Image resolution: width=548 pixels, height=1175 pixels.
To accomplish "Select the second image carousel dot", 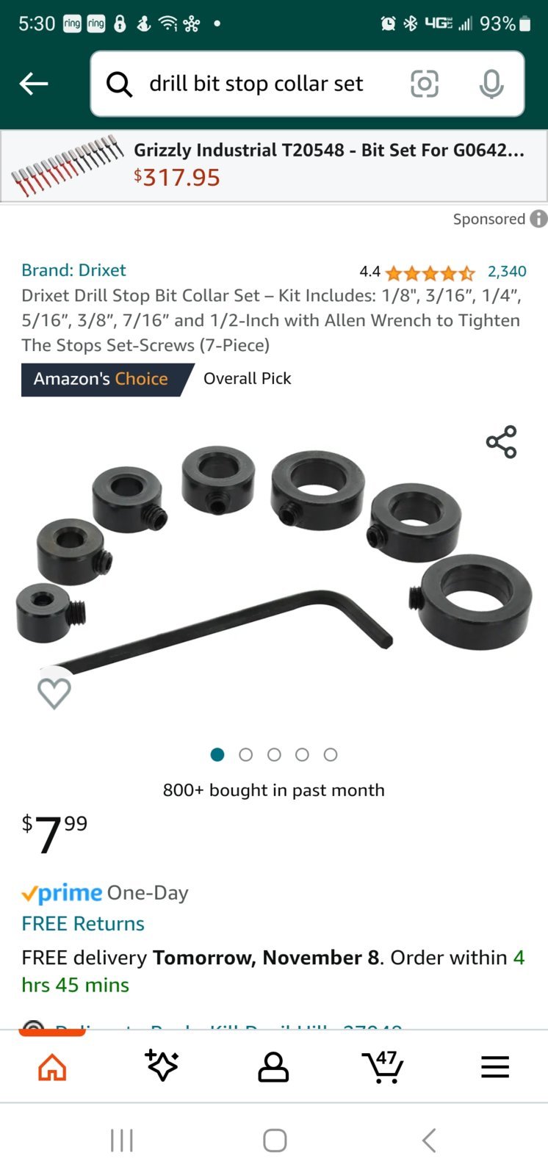I will pyautogui.click(x=246, y=754).
